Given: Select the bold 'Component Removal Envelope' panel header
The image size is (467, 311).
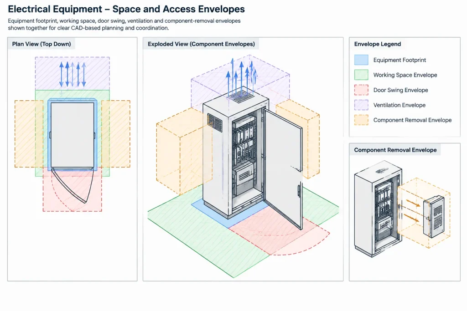Looking at the screenshot, I should click(395, 150).
